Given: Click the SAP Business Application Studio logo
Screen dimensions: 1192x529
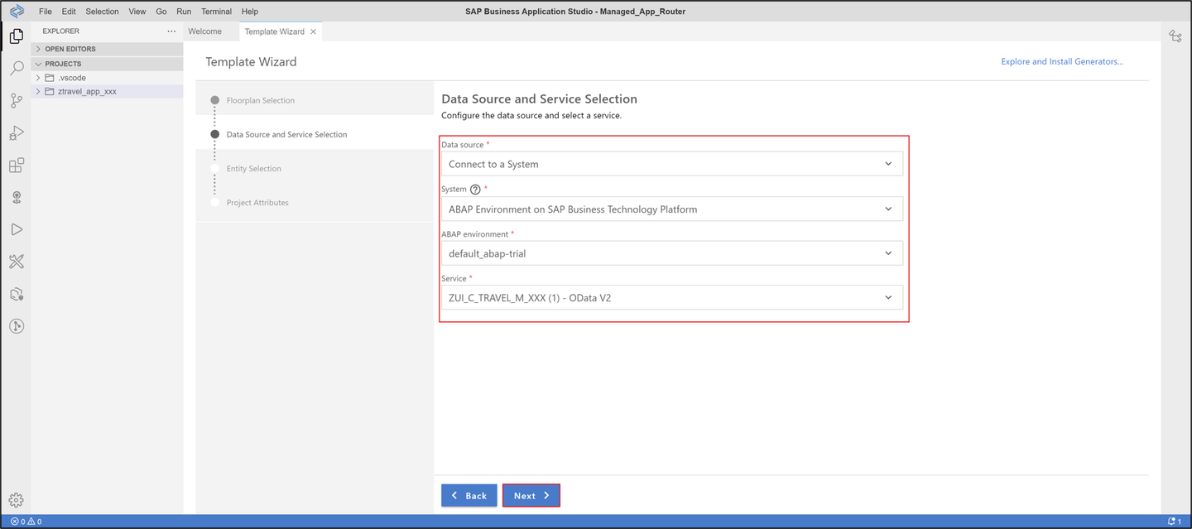Looking at the screenshot, I should [17, 12].
